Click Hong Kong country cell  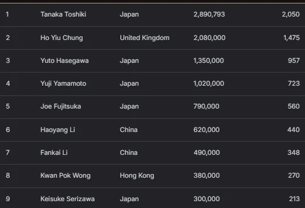[x=137, y=175]
